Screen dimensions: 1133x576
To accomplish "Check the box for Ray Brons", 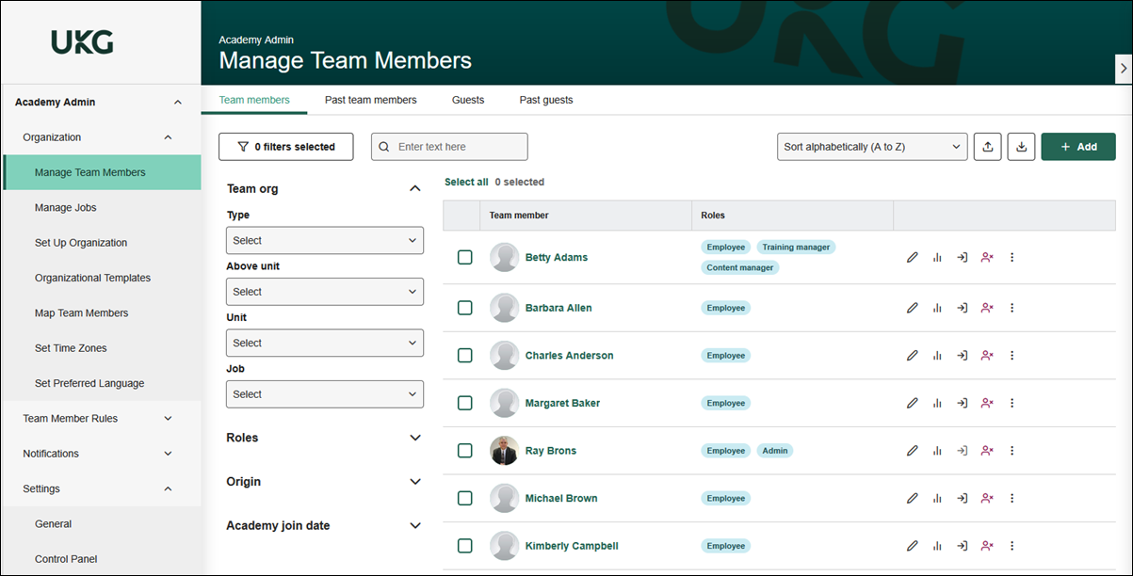I will [x=464, y=451].
